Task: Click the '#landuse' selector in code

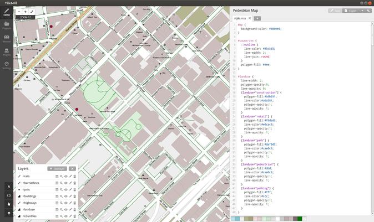Action: coord(244,76)
